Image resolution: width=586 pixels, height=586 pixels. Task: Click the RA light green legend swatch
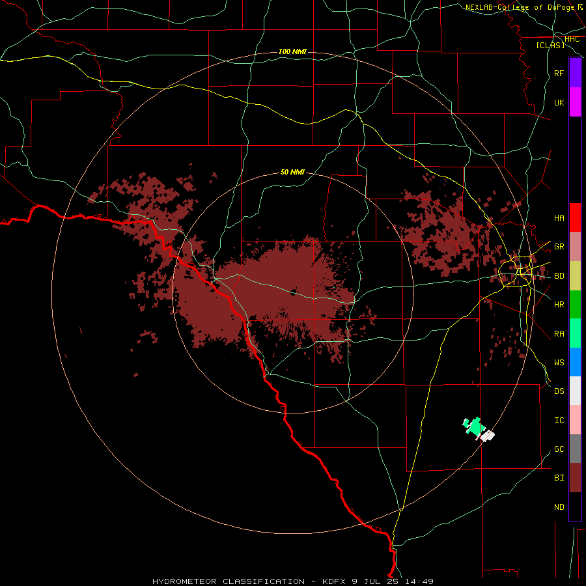[x=575, y=333]
